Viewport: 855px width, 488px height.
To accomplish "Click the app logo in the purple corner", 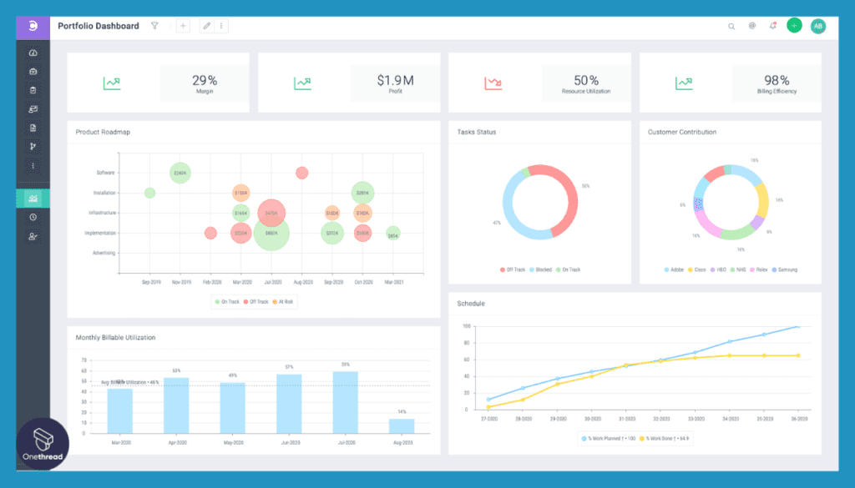I will tap(33, 26).
